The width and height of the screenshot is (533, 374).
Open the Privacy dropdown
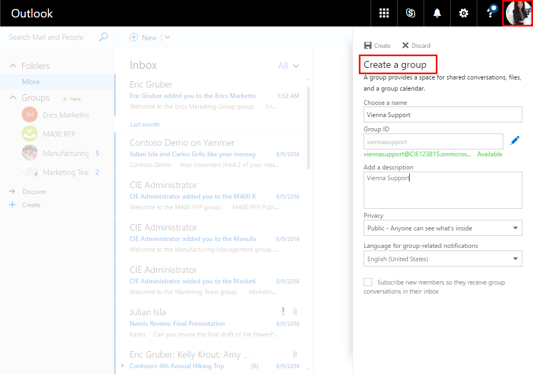(443, 228)
